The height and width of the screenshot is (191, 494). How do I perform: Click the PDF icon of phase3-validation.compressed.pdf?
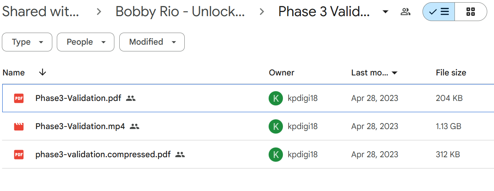[19, 155]
